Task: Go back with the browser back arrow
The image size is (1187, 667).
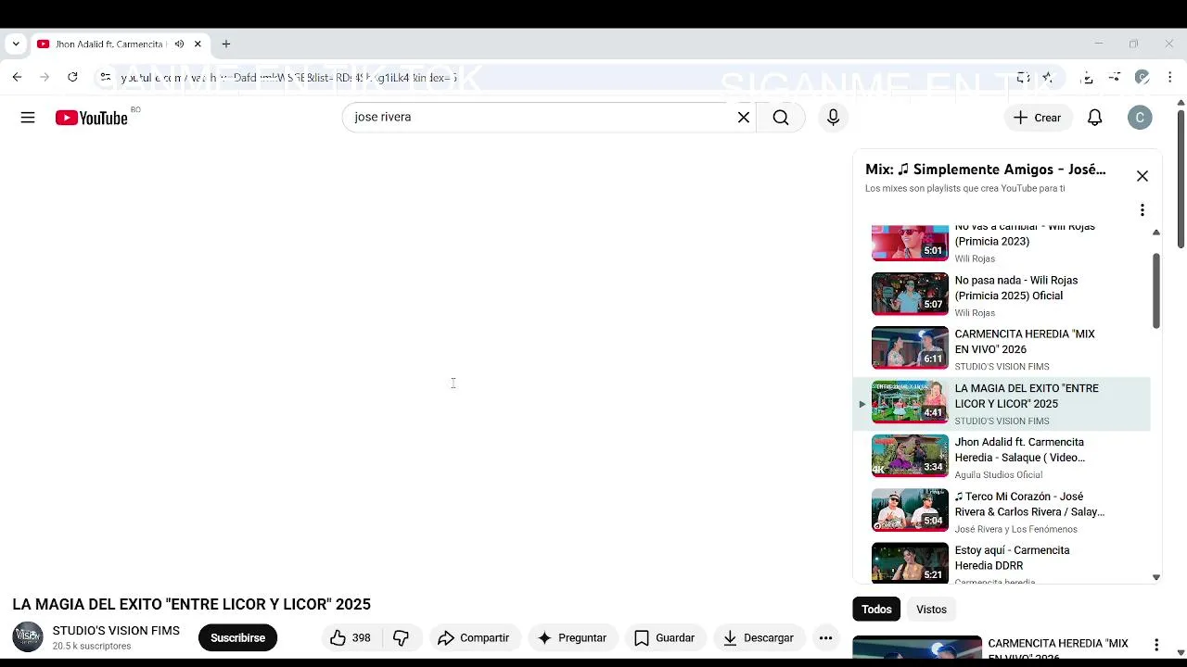Action: 17,78
